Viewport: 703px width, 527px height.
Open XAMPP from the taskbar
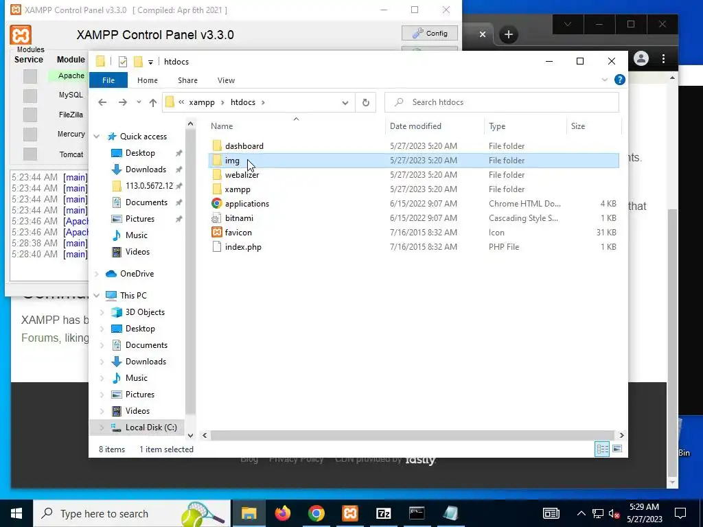(x=349, y=513)
